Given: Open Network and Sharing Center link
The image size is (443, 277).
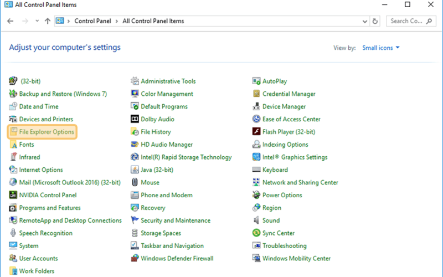Looking at the screenshot, I should pos(300,182).
